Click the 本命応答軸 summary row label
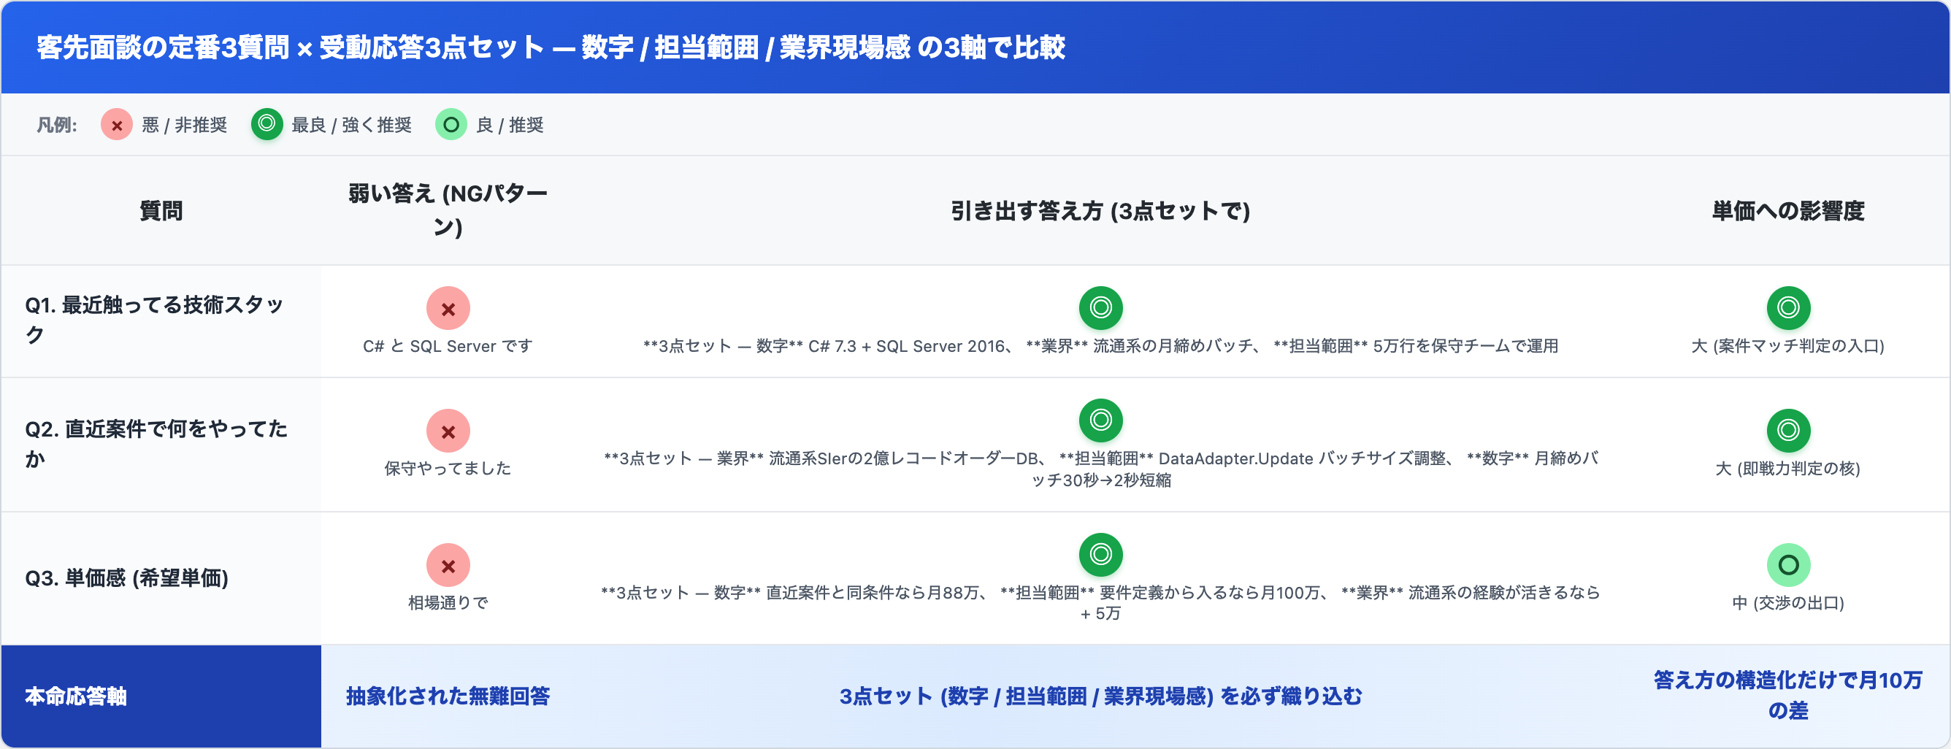The width and height of the screenshot is (1951, 749). point(76,696)
